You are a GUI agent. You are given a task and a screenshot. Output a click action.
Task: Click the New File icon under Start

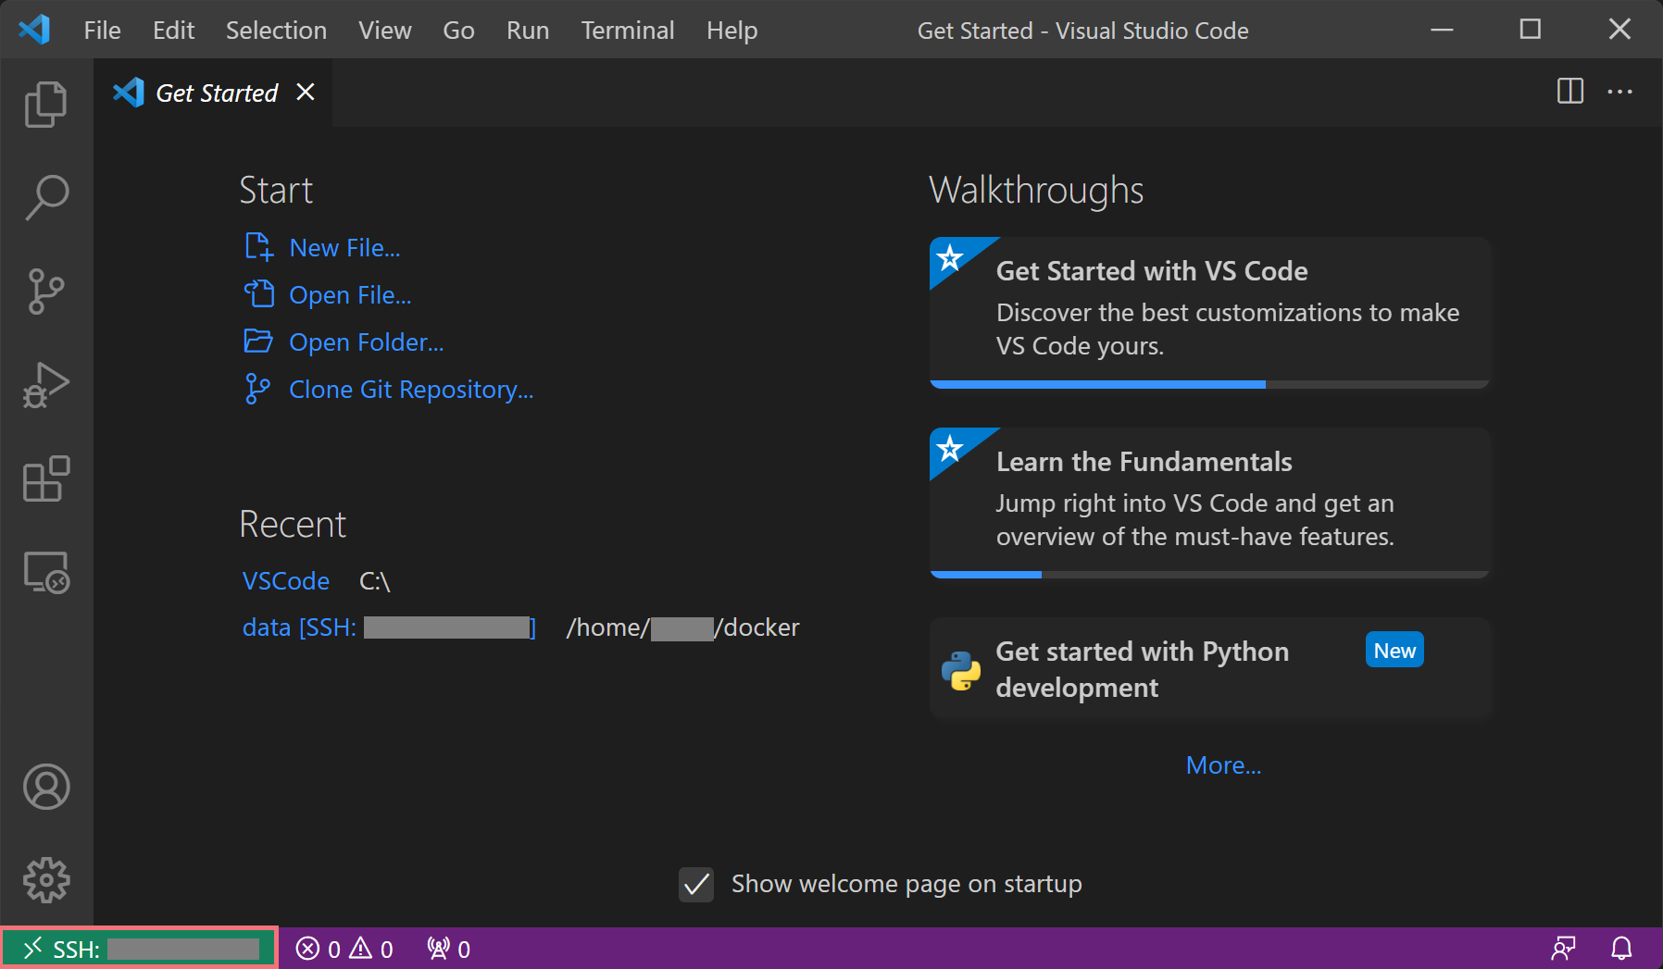pyautogui.click(x=258, y=247)
